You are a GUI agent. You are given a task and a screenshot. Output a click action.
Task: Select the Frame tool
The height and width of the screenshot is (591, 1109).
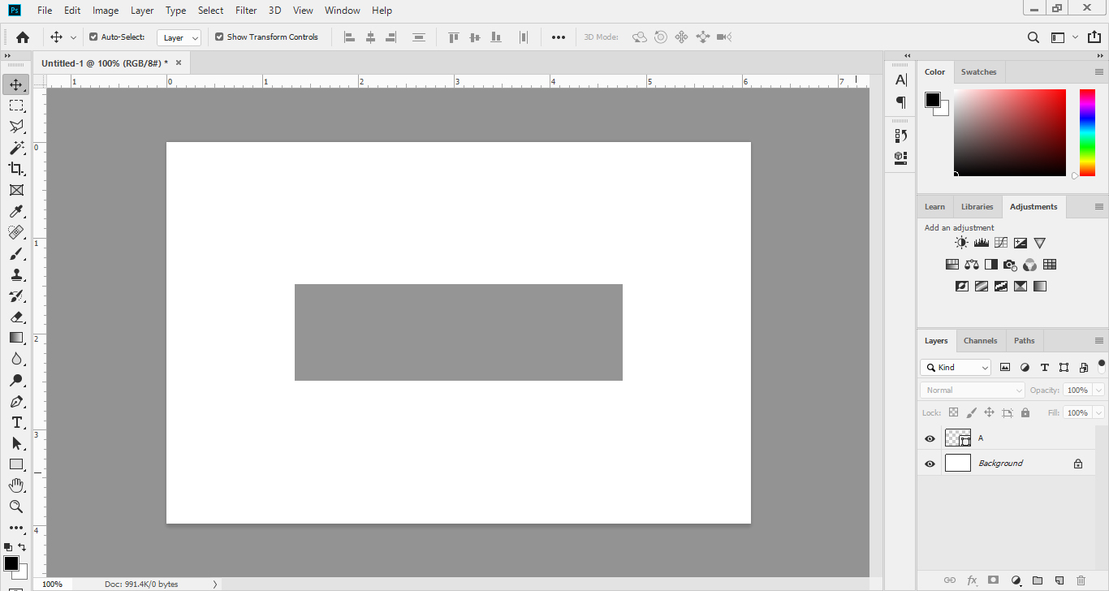pyautogui.click(x=15, y=190)
